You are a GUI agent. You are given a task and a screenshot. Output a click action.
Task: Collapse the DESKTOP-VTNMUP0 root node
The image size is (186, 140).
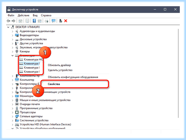(x=8, y=27)
